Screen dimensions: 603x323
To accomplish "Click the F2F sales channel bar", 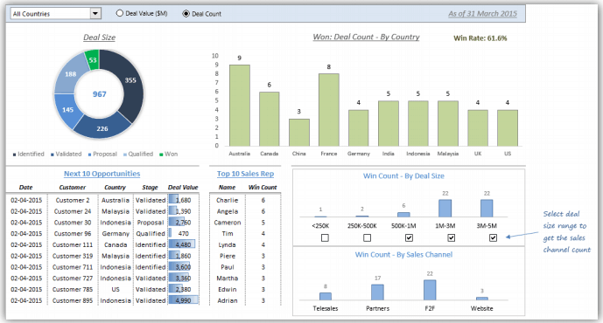I will coord(430,290).
